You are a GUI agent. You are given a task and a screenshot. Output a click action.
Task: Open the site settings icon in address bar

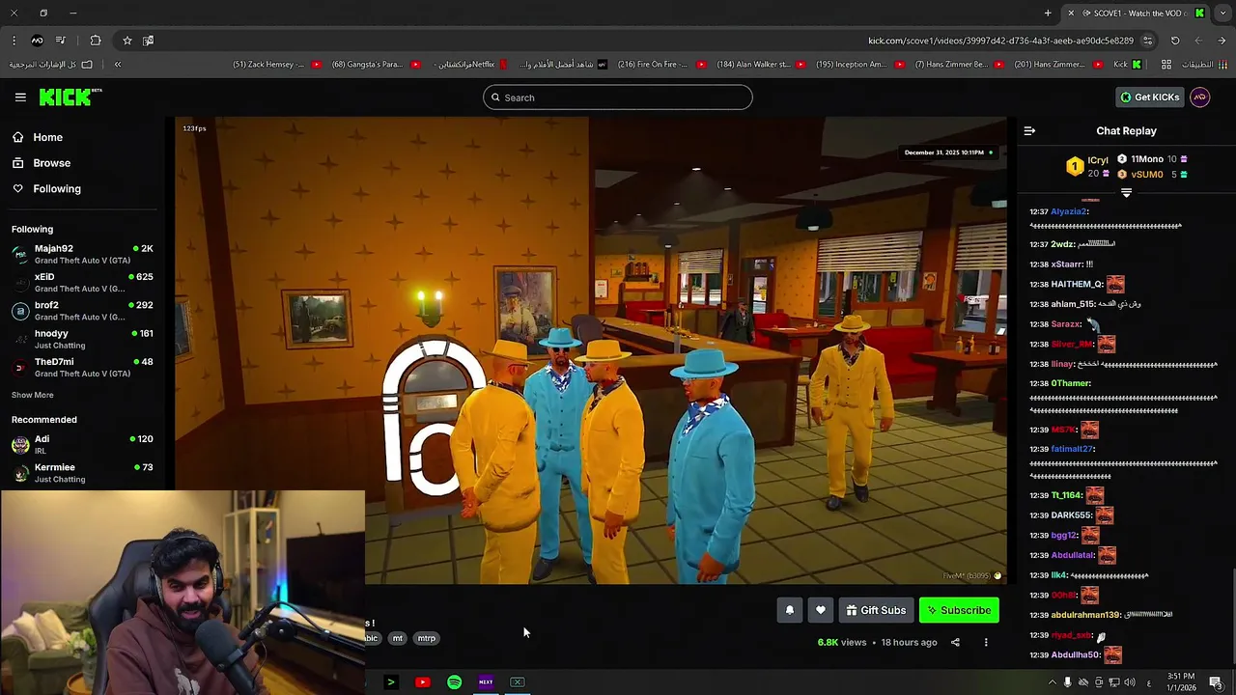click(x=1147, y=41)
